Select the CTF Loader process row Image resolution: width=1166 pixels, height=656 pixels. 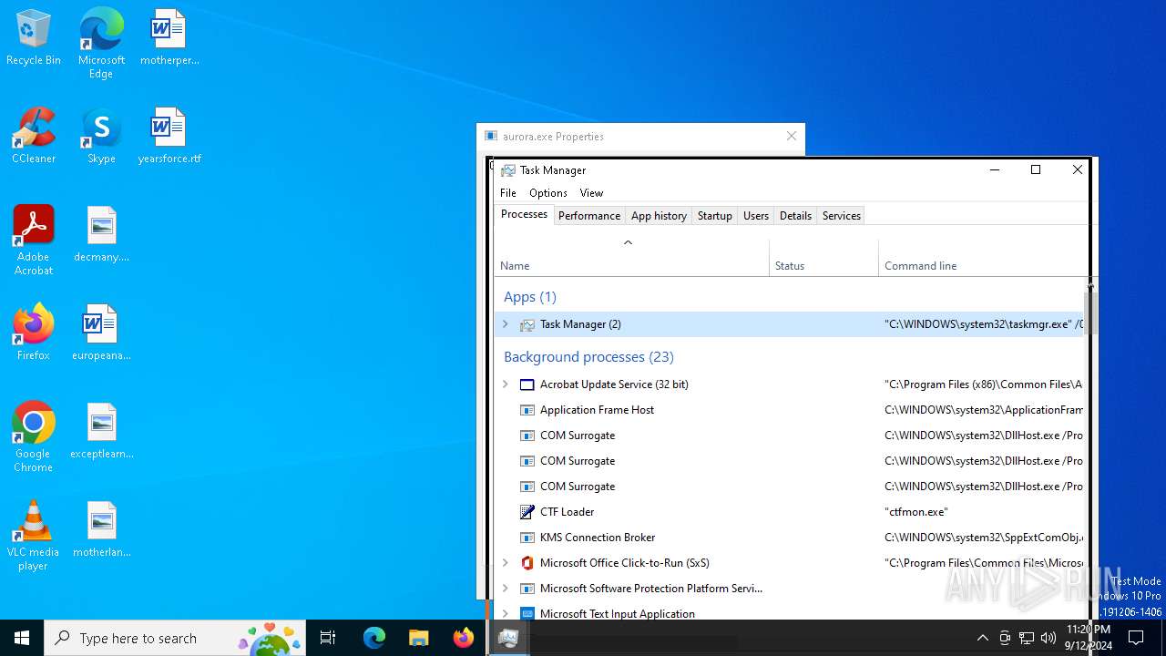click(x=790, y=512)
